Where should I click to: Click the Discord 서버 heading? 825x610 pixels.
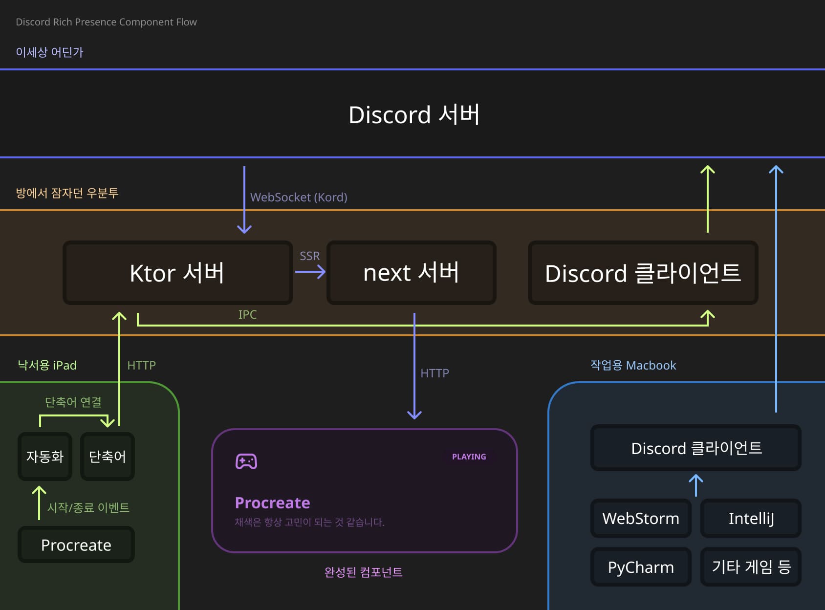pyautogui.click(x=414, y=115)
